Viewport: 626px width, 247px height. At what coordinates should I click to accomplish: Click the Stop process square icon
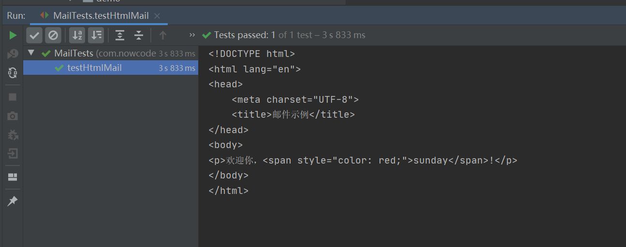pyautogui.click(x=13, y=97)
